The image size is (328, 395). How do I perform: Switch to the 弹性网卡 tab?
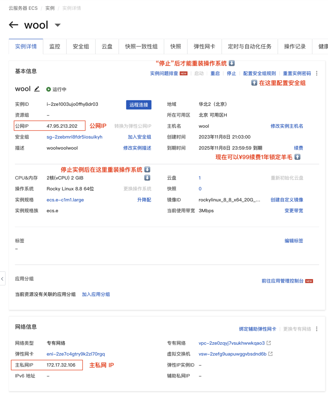204,46
